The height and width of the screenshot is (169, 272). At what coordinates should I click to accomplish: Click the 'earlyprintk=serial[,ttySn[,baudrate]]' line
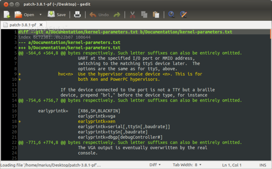click(124, 127)
